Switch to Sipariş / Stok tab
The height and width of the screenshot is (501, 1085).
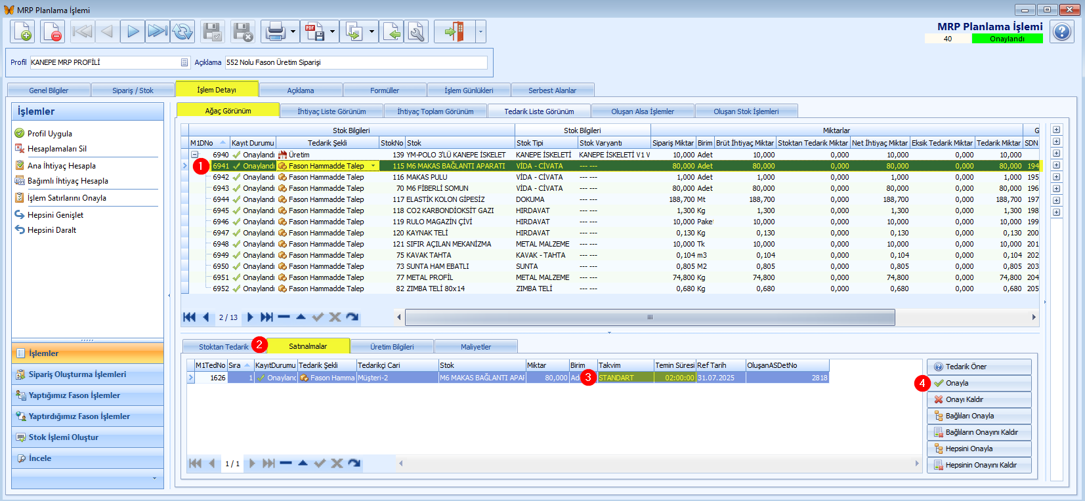(133, 90)
